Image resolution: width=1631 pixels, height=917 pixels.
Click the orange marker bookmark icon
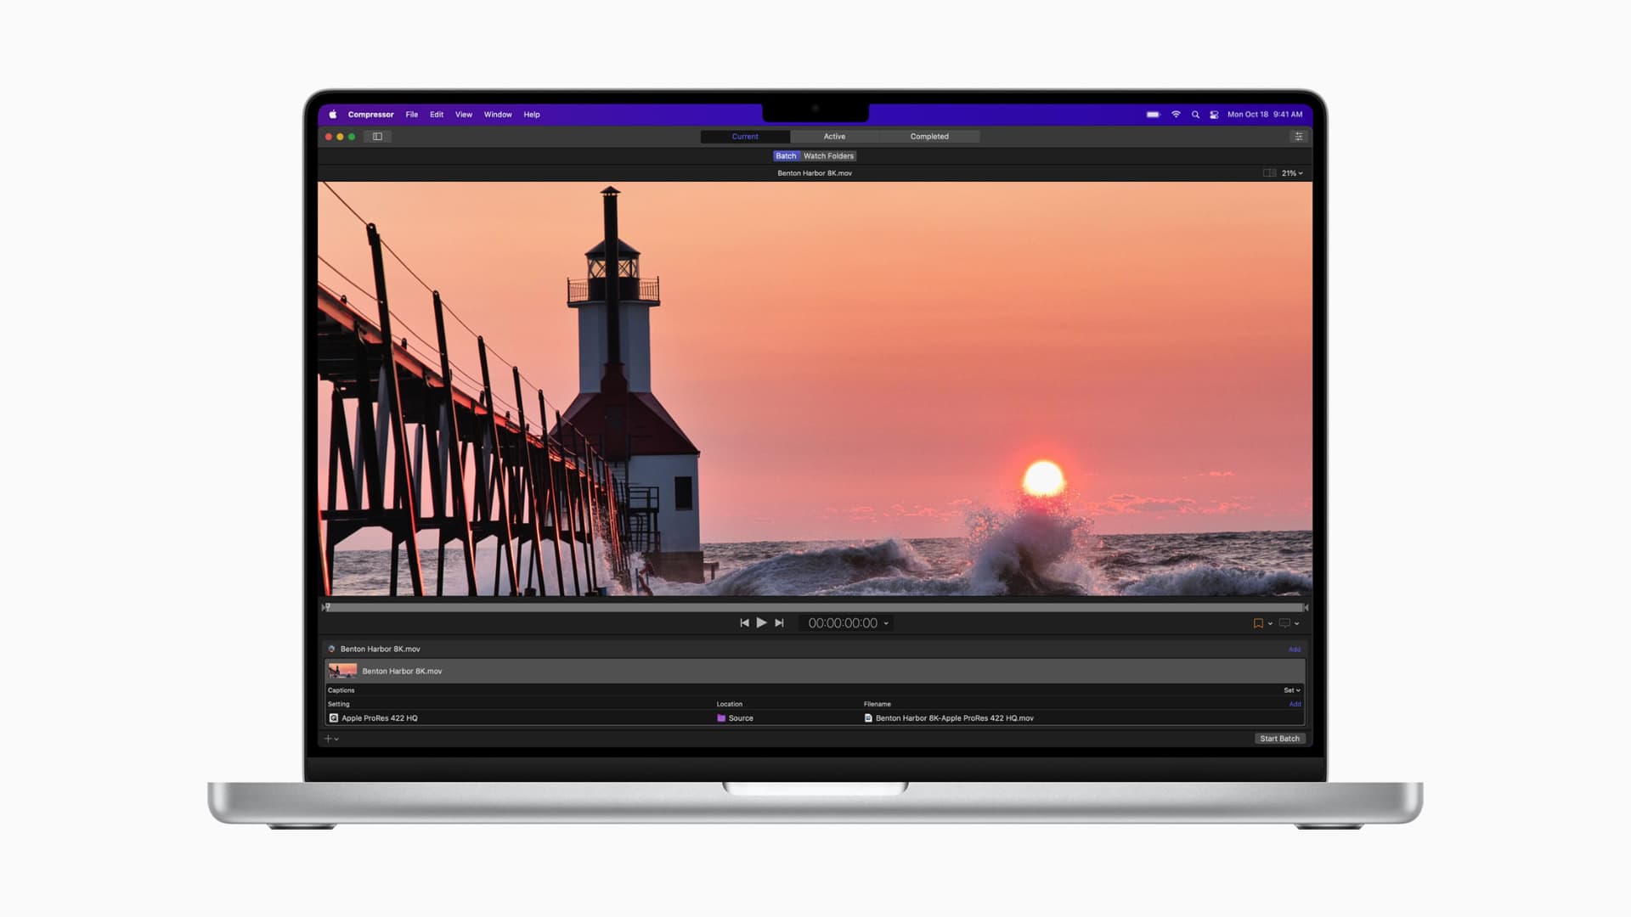1258,623
